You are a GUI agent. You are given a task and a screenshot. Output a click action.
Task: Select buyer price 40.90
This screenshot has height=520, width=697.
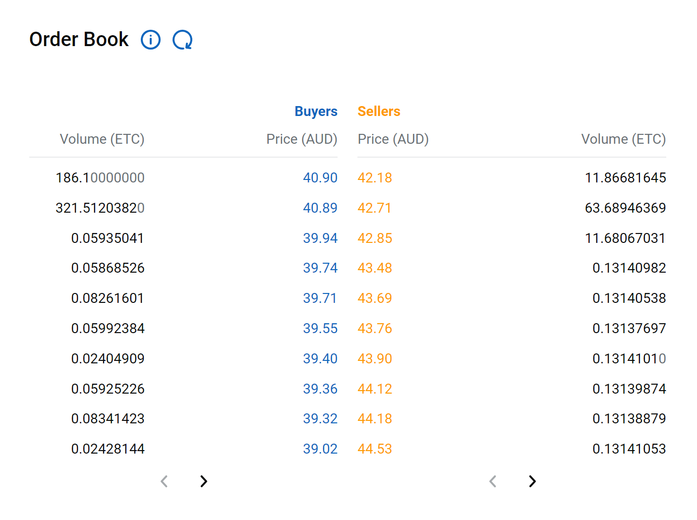[x=320, y=177]
